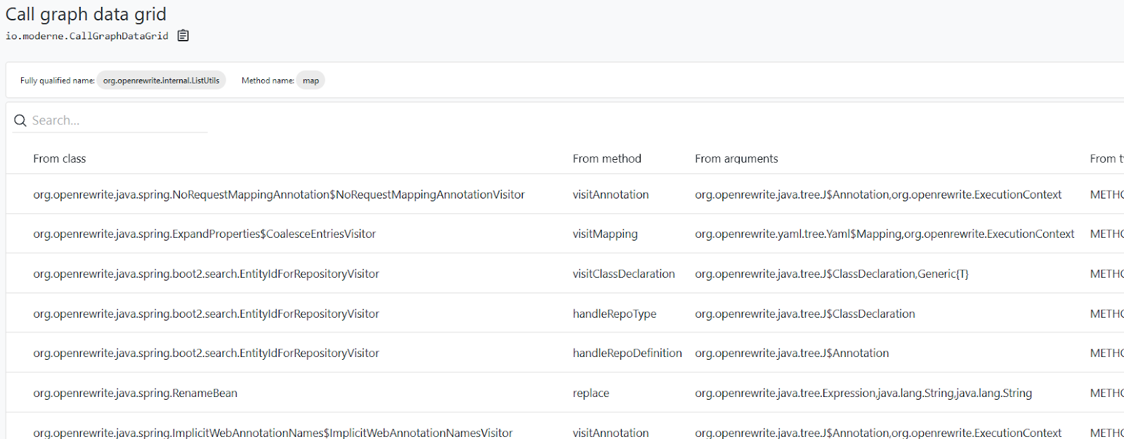Click the search magnifier icon
The height and width of the screenshot is (439, 1124).
tap(20, 121)
